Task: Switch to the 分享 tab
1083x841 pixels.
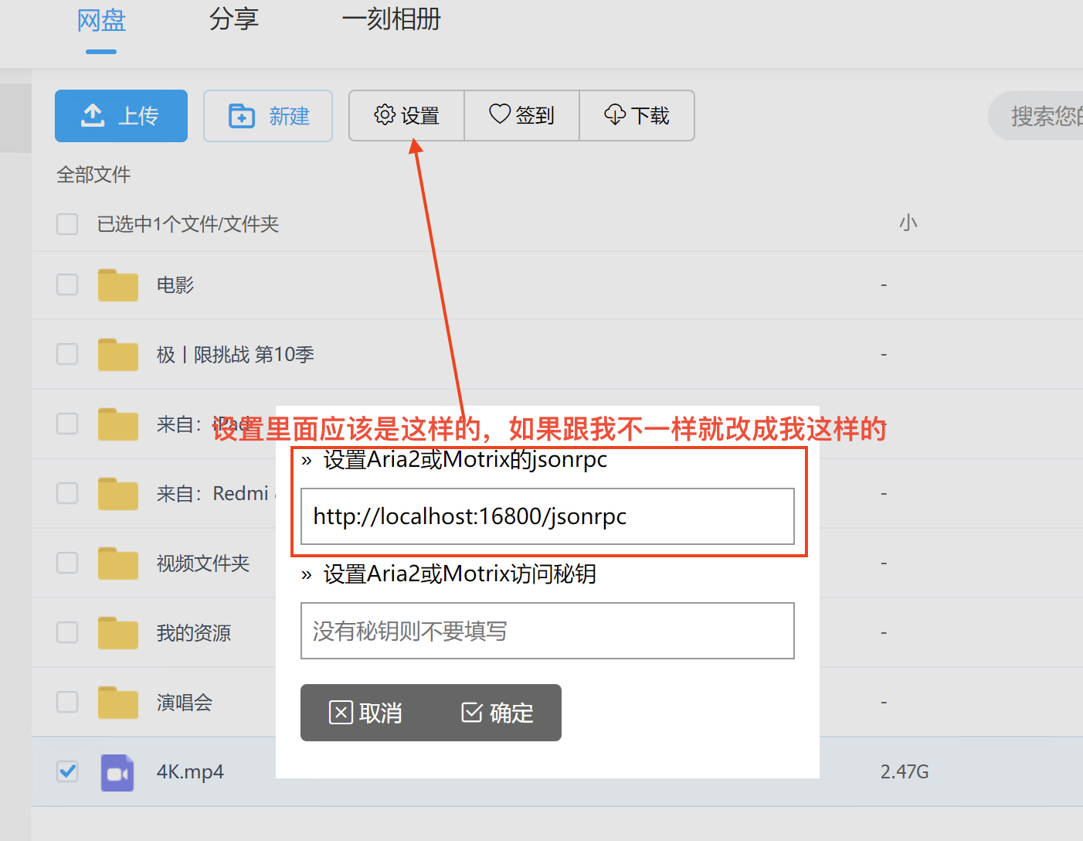Action: coord(234,19)
